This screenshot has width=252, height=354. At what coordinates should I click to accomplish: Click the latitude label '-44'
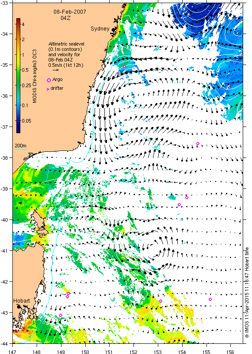coord(4,343)
